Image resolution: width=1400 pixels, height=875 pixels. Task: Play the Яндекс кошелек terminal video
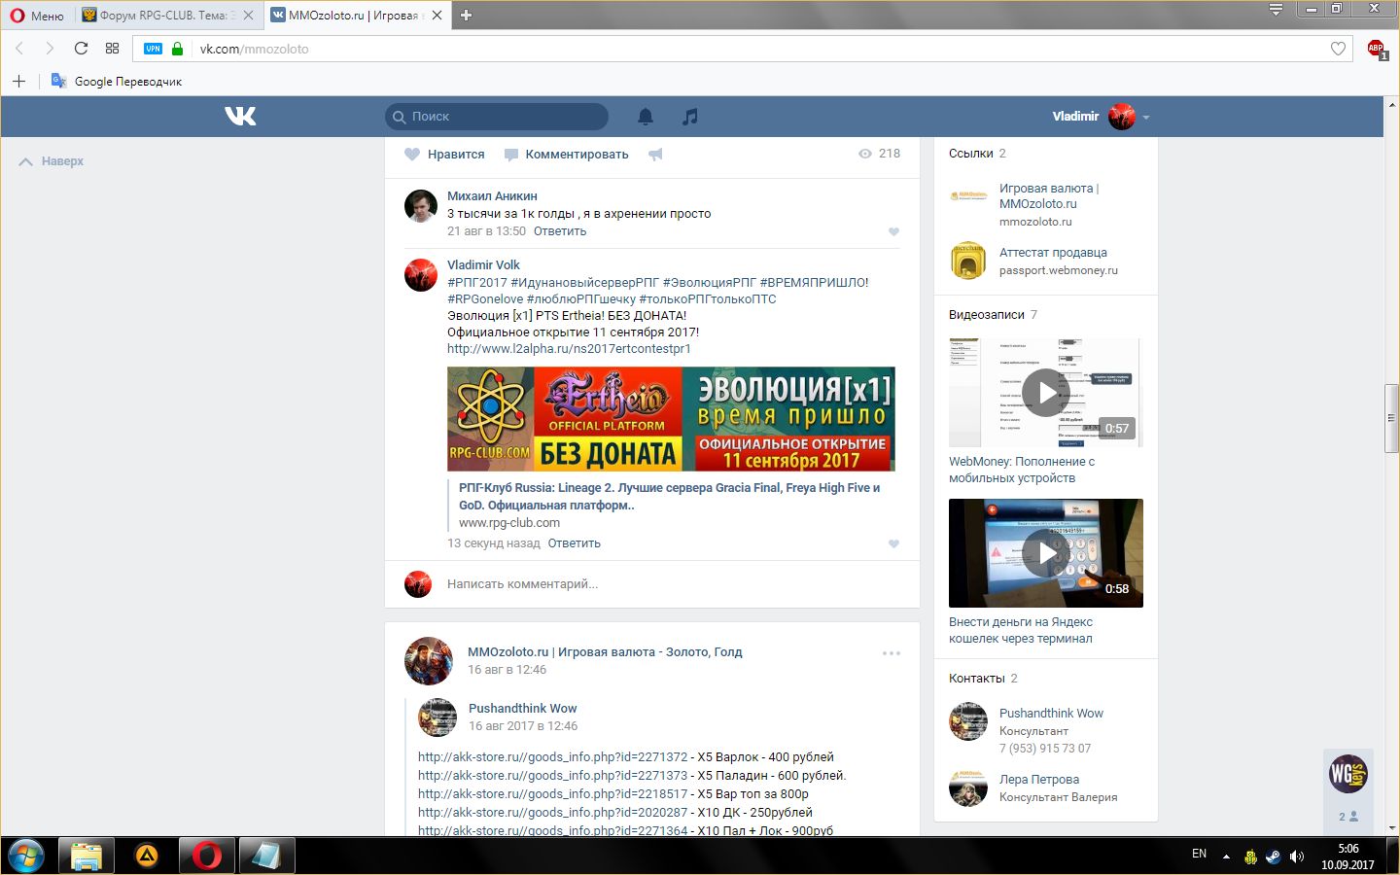click(x=1046, y=553)
